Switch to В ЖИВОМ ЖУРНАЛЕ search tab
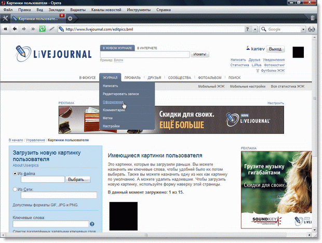This screenshot has height=243, width=322. click(117, 48)
